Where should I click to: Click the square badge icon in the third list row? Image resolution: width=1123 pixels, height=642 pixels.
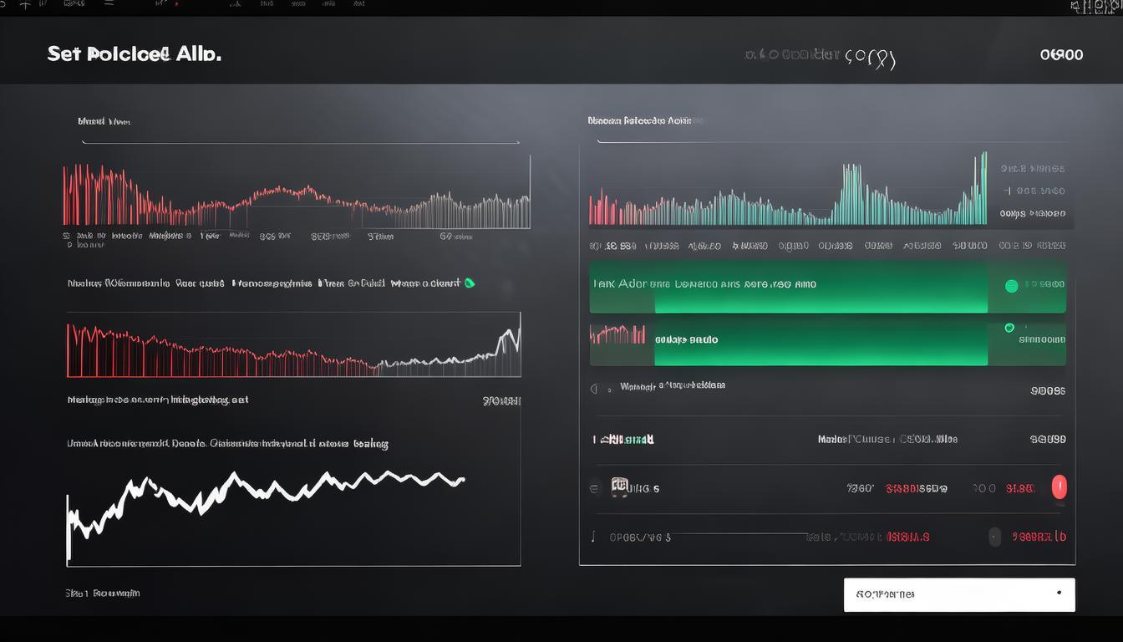click(619, 487)
